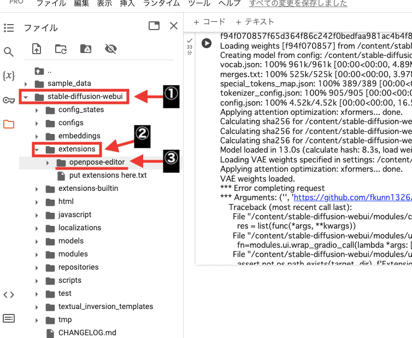The width and height of the screenshot is (412, 338).
Task: Select the stable-diffusion-webui folder name
Action: click(x=85, y=97)
